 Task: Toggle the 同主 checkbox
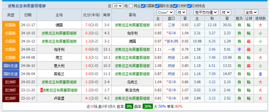[x=131, y=6]
